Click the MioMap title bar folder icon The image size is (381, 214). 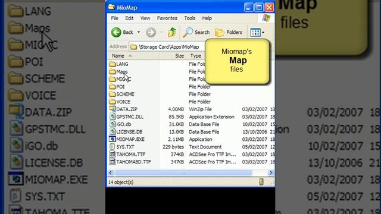coord(111,7)
